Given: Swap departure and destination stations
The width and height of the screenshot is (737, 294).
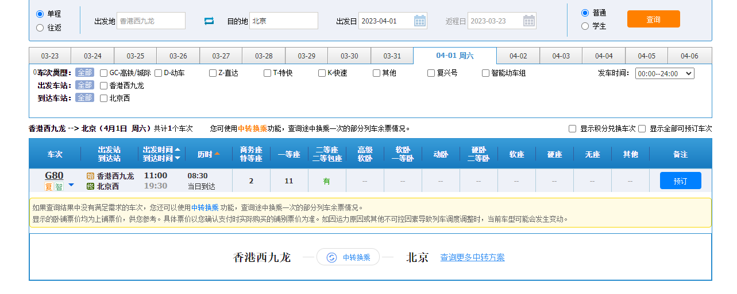Looking at the screenshot, I should tap(209, 21).
